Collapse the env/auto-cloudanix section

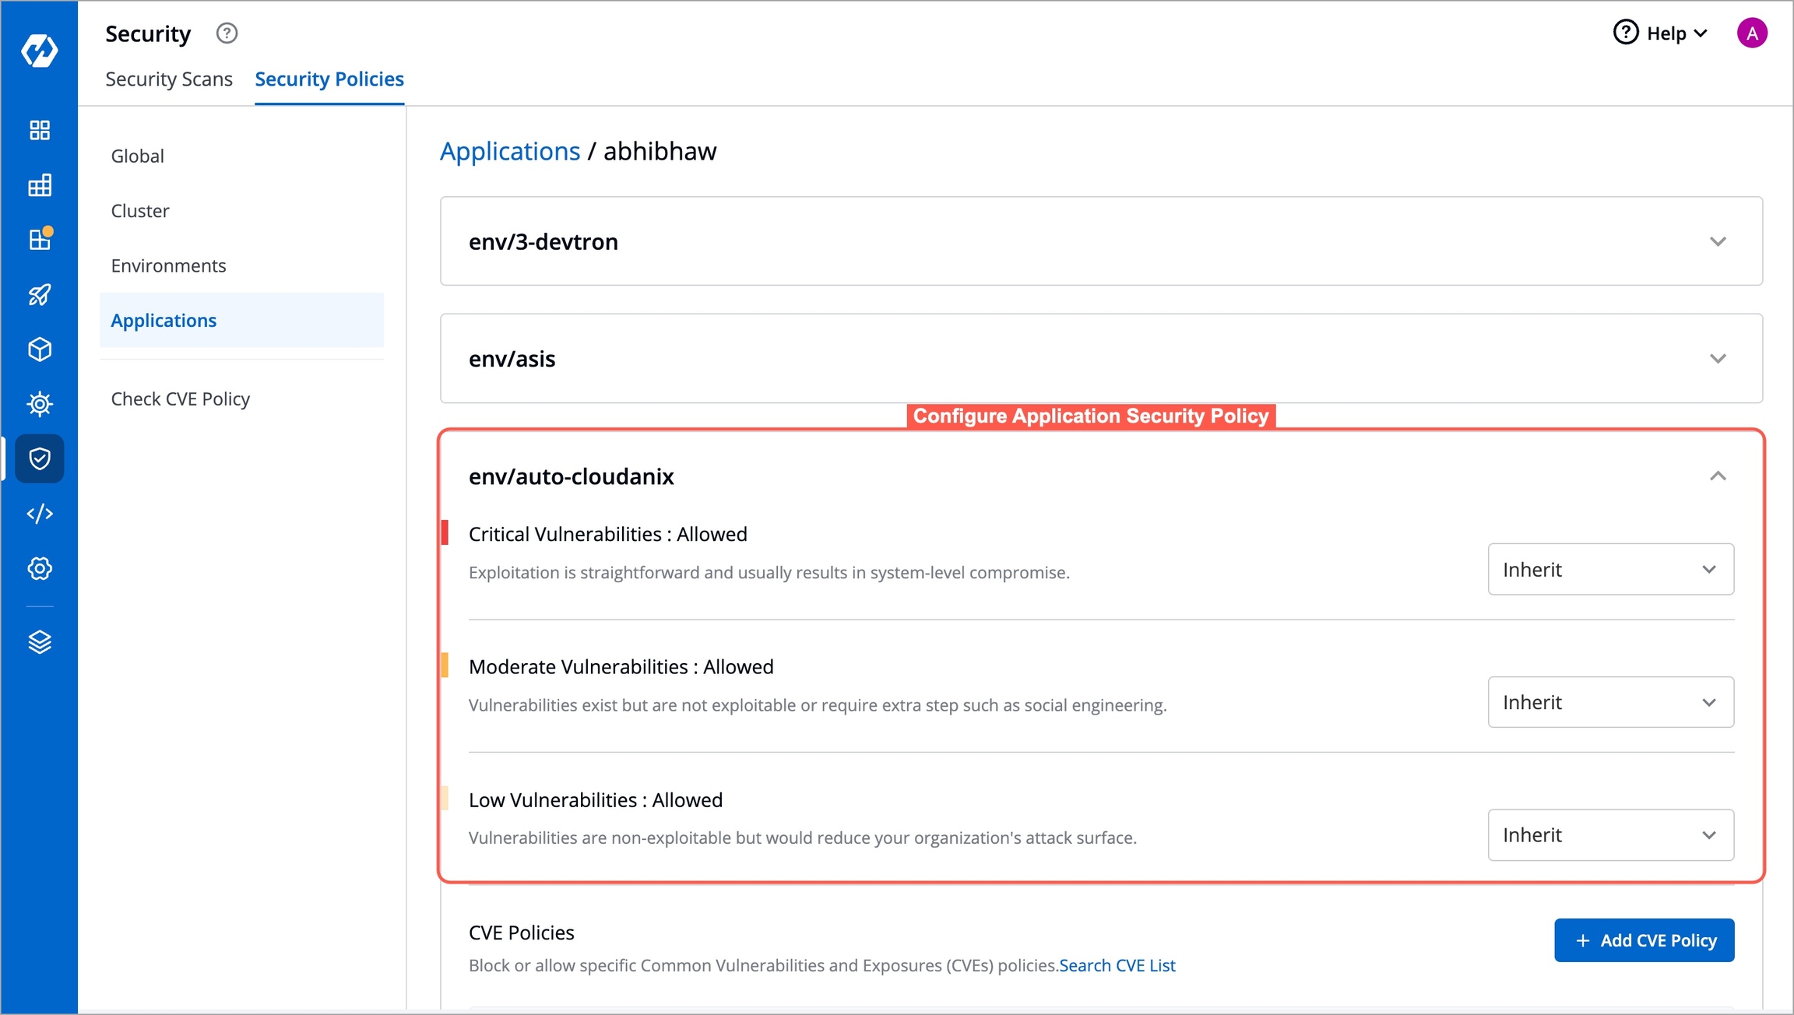1718,476
